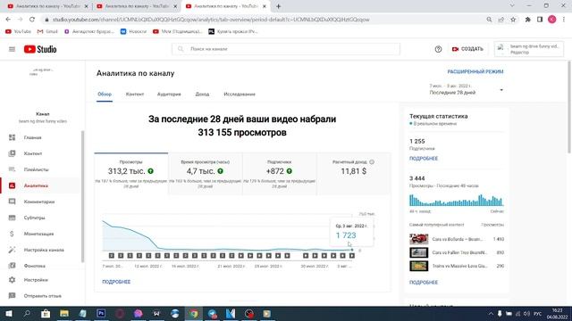
Task: Click ПОДРОБНЕЕ below the views chart
Action: (x=116, y=282)
